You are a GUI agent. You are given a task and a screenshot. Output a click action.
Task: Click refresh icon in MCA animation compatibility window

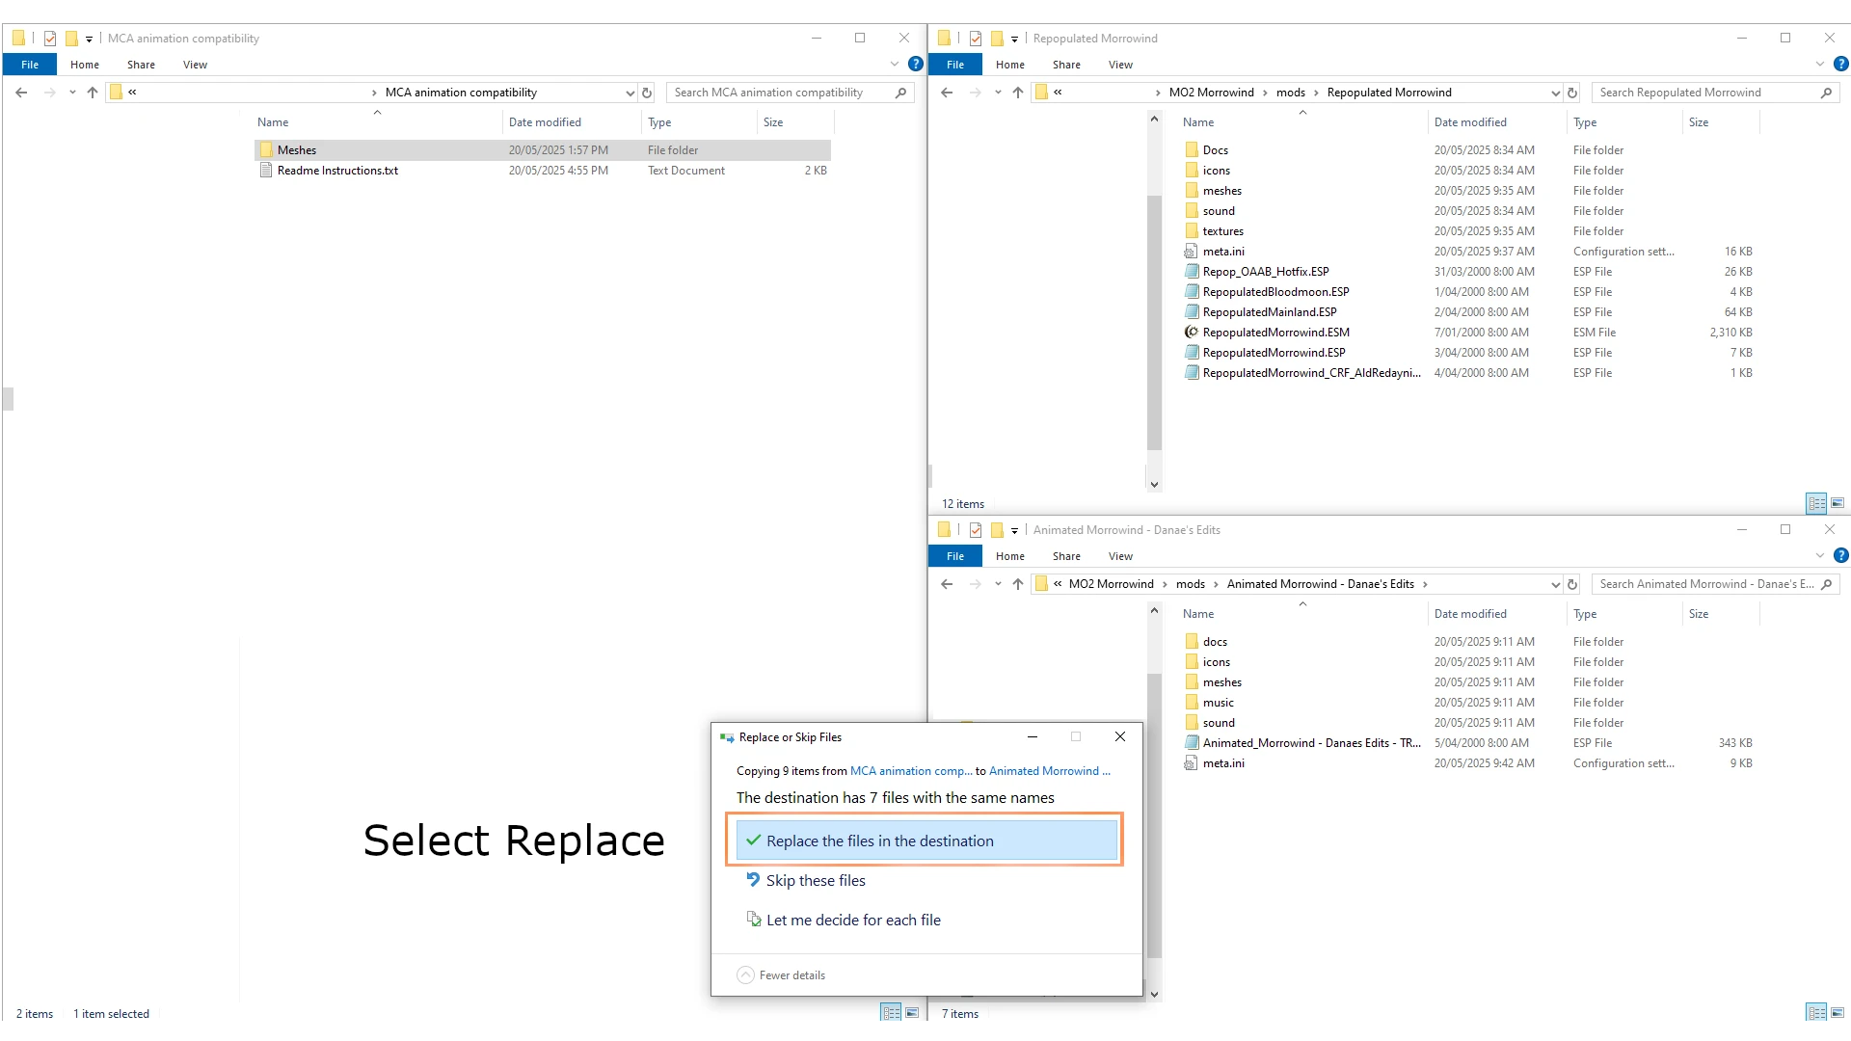pyautogui.click(x=647, y=93)
